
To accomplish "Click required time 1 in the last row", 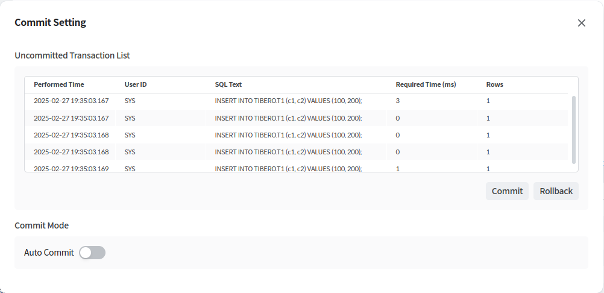I will pyautogui.click(x=398, y=168).
